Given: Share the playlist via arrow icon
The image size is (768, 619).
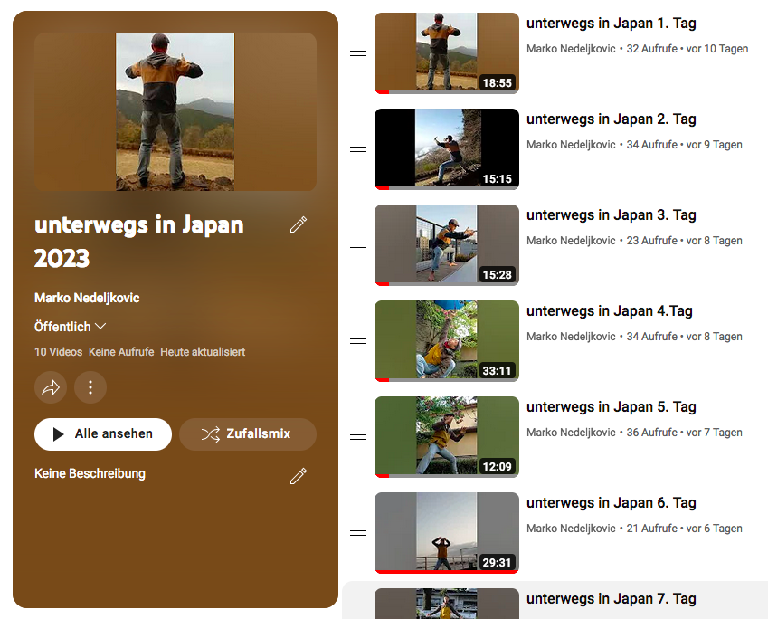Looking at the screenshot, I should click(51, 387).
